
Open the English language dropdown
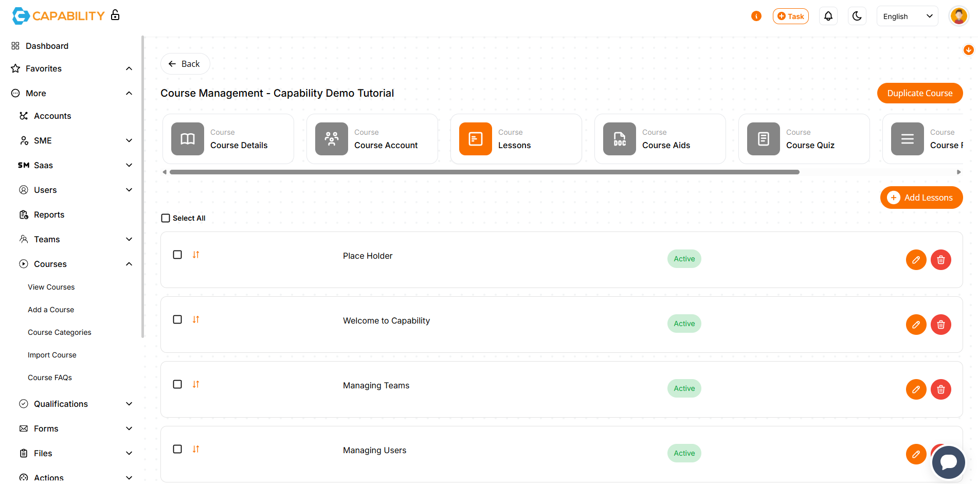[x=907, y=16]
